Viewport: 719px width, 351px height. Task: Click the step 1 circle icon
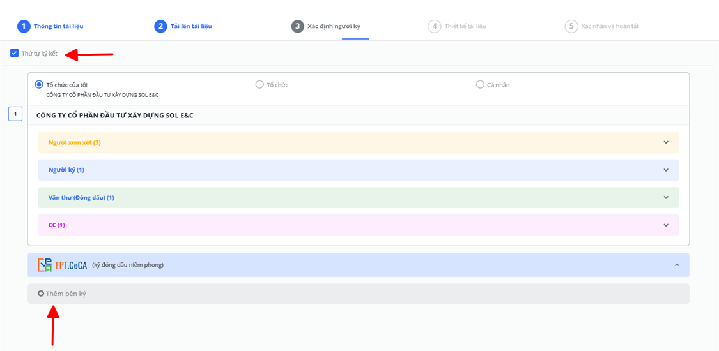24,26
